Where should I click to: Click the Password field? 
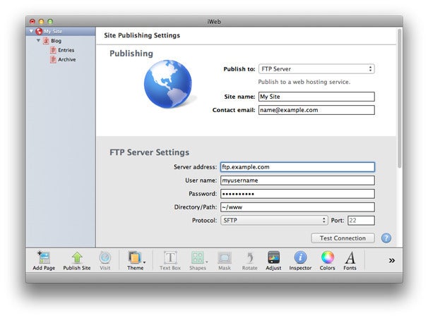point(297,194)
